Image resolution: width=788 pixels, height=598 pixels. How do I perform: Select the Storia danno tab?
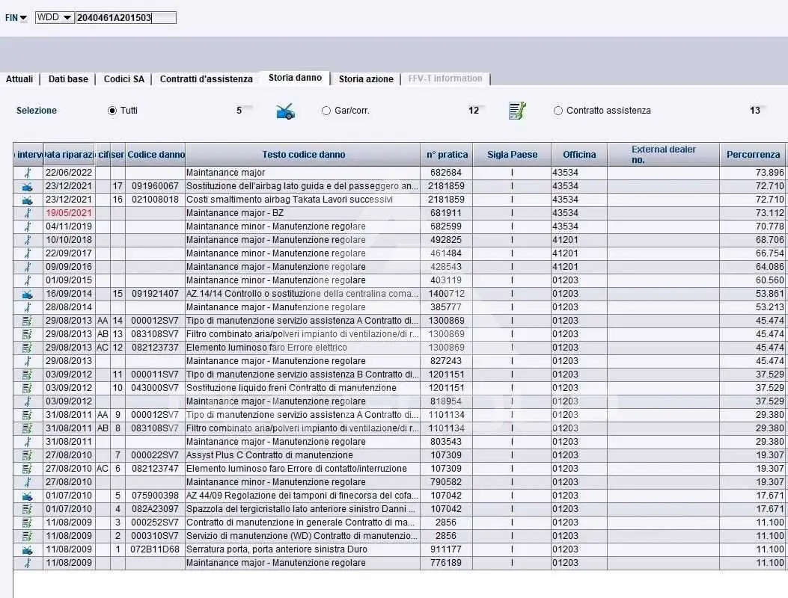click(x=295, y=78)
